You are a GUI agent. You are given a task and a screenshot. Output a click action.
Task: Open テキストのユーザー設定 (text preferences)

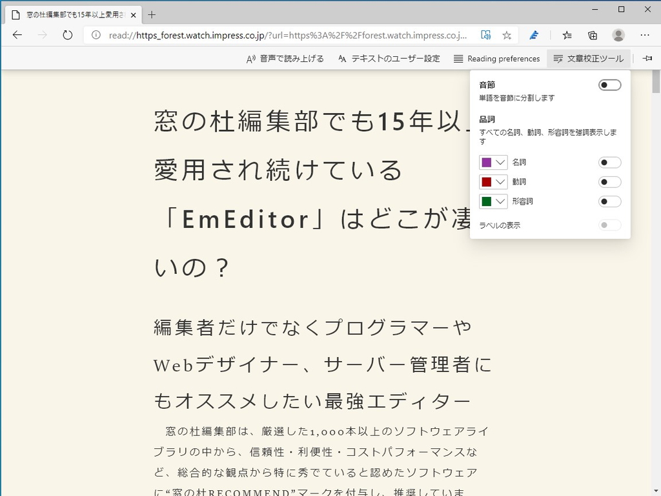389,58
